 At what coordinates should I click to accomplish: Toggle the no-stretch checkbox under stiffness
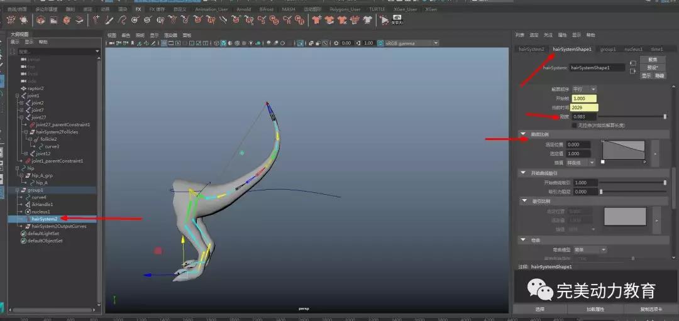tap(573, 125)
